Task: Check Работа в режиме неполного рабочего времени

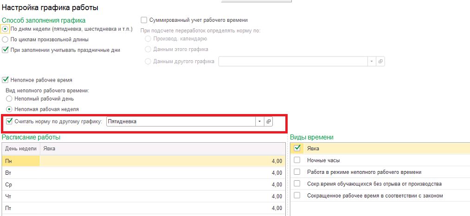Action: (297, 172)
